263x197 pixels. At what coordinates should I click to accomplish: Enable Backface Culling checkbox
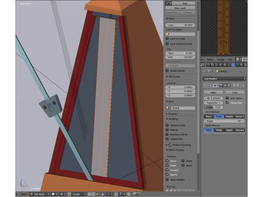coord(167,134)
